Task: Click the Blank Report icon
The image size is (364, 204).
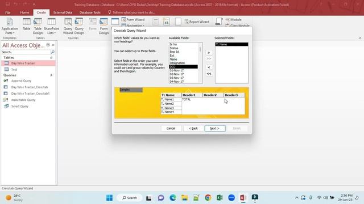Action: tap(178, 22)
